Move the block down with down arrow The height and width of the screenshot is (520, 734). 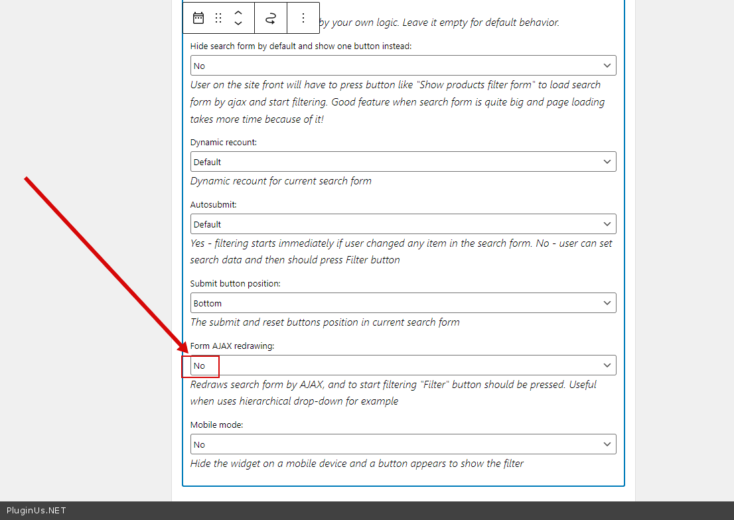click(238, 24)
